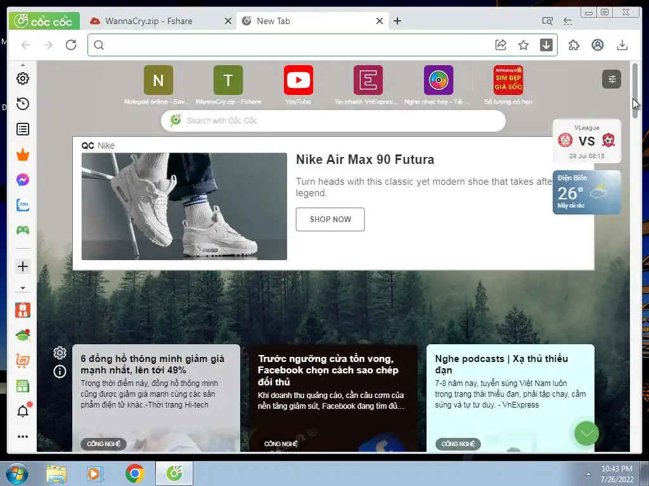Open WannaCry.zip - Fshare shortcut tile
649x486 pixels.
click(228, 80)
